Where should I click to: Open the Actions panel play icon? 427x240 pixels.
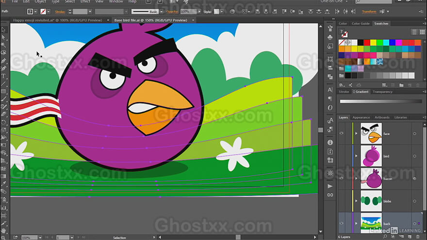pos(330,186)
